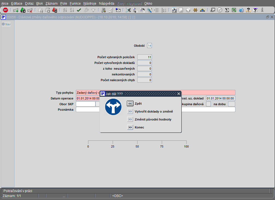The height and width of the screenshot is (200, 275).
Task: Click the Zpět back button
Action: pos(130,104)
